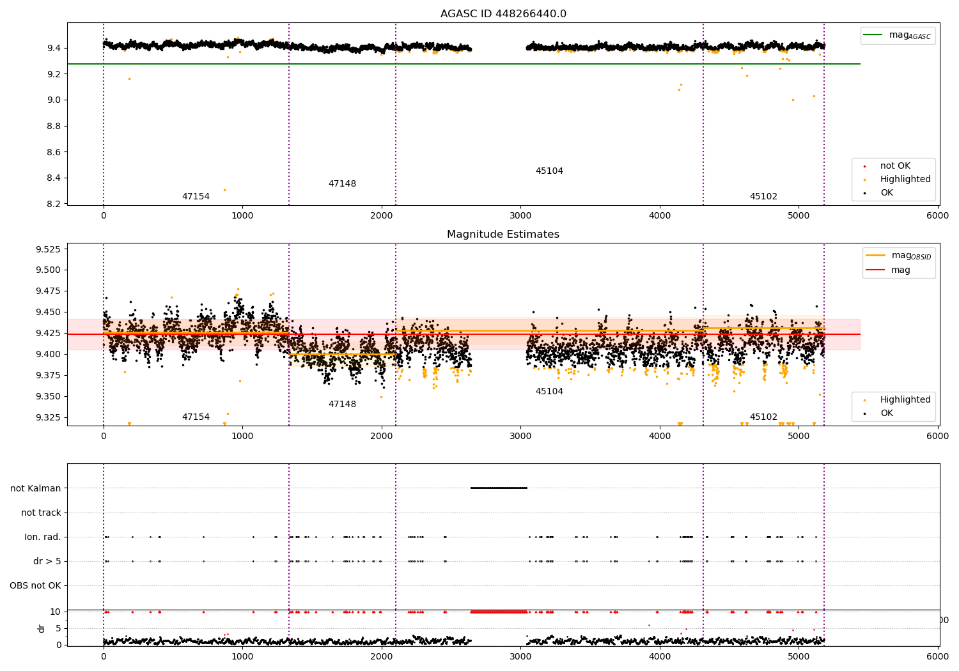
Task: Click the 10 tick on the dr axis
Action: pyautogui.click(x=56, y=612)
